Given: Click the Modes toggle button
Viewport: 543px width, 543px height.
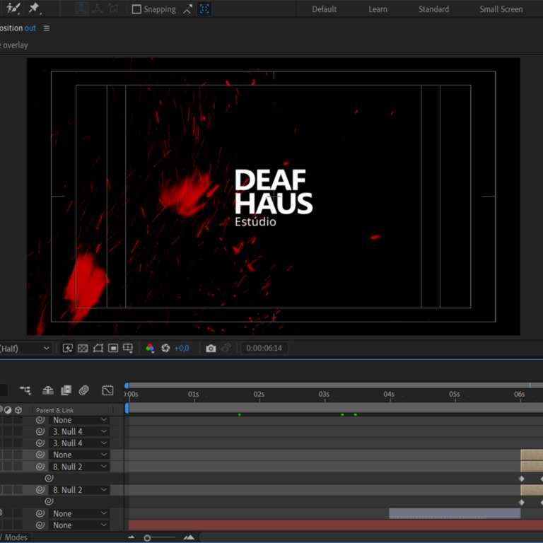Looking at the screenshot, I should (x=16, y=537).
